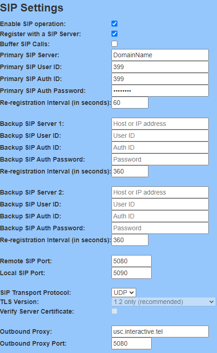Click the Primary SIP Auth ID field
217x353 pixels.
tap(160, 79)
